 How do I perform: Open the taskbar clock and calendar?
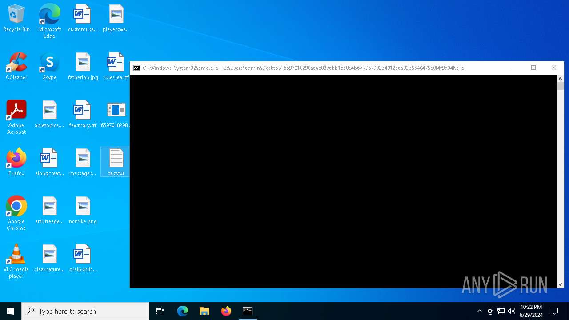[x=531, y=311]
